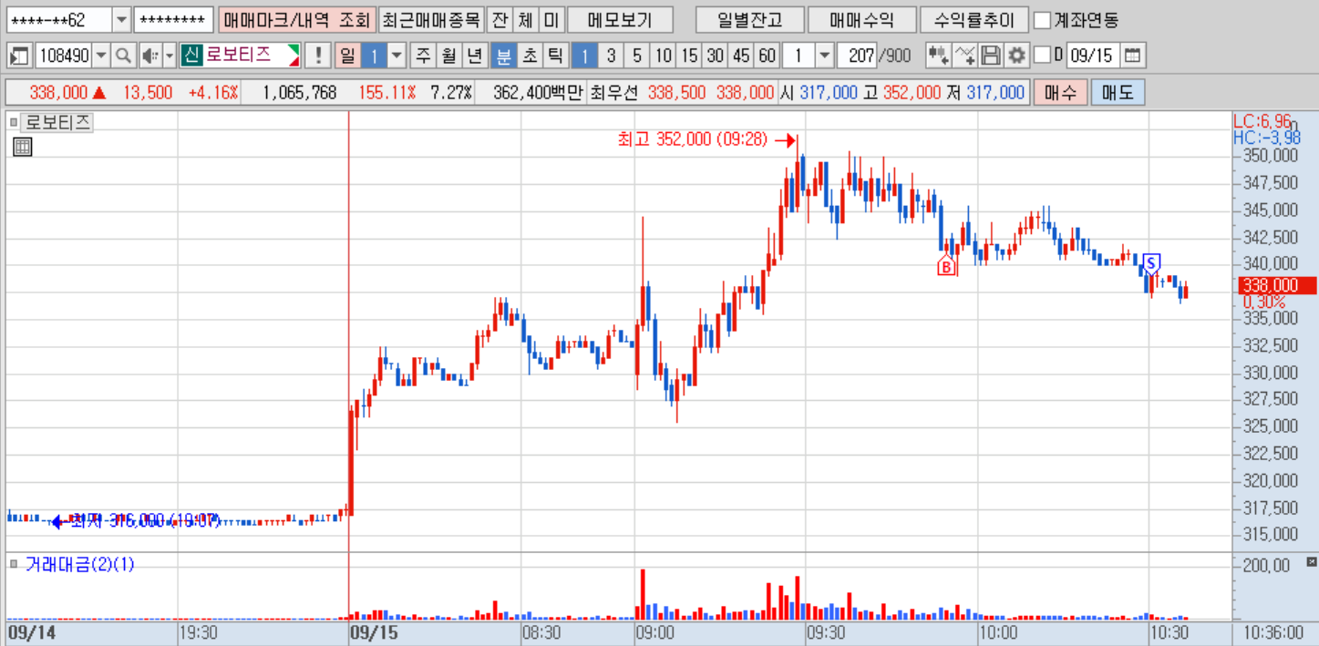Click the speaker sound alert icon
The height and width of the screenshot is (646, 1319).
[149, 56]
